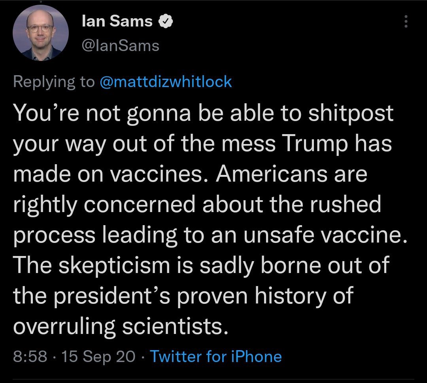
Task: Open the three-dot more options menu
Action: point(406,21)
